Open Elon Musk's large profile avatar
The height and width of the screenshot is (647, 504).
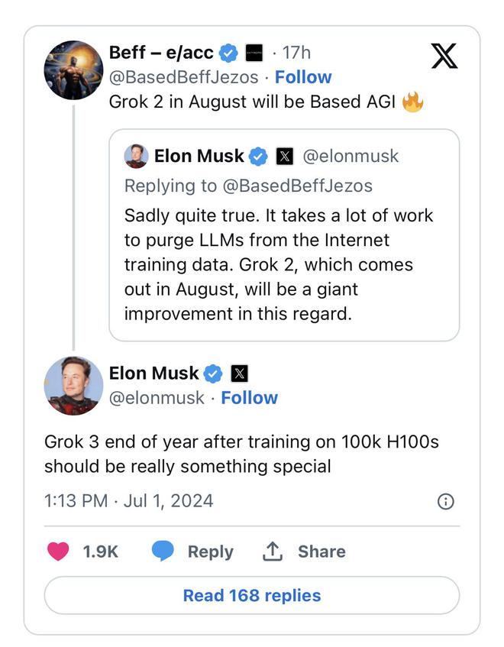click(73, 386)
